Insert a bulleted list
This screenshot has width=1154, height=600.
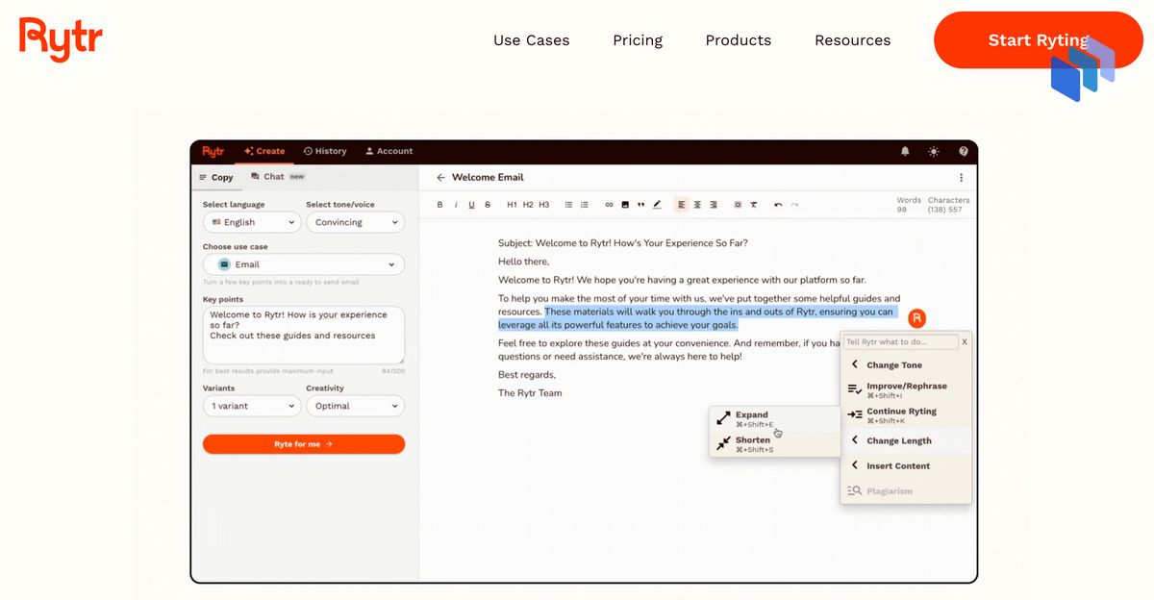tap(568, 205)
